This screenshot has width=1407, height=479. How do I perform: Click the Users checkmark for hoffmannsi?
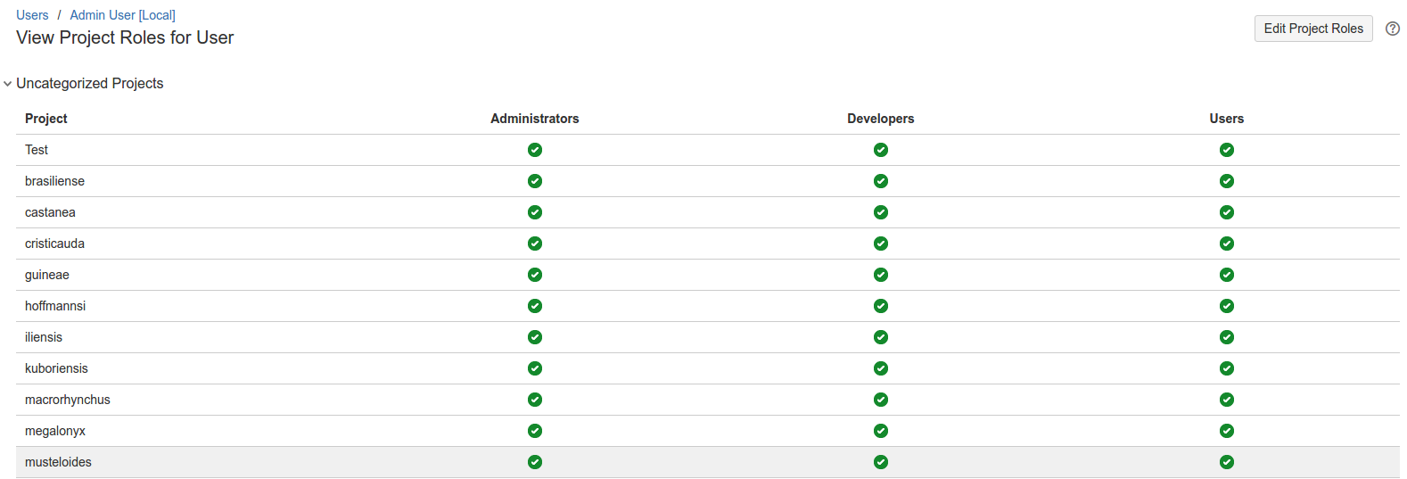1227,306
